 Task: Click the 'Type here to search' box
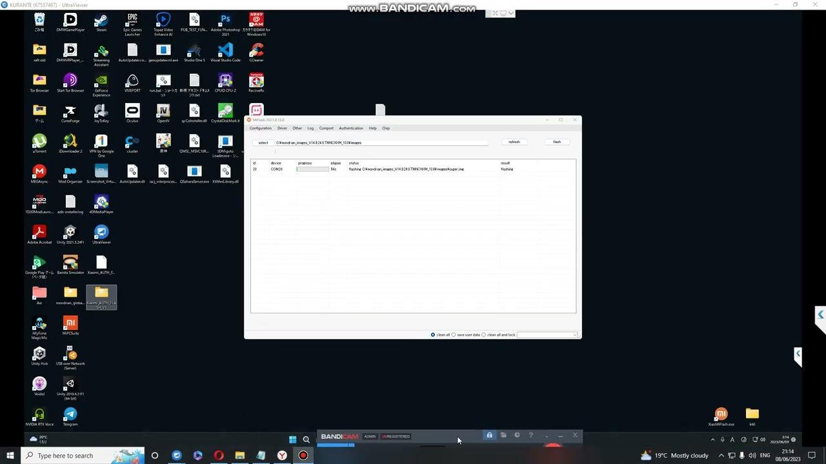83,456
